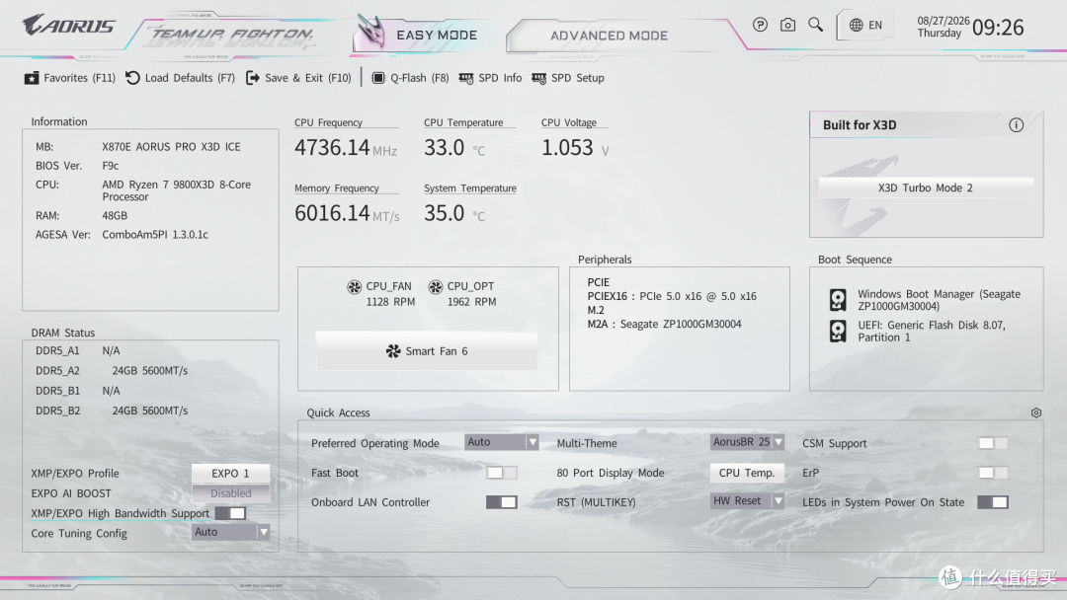1067x600 pixels.
Task: Click the EXPO AI BOOST Disabled button
Action: pos(230,493)
